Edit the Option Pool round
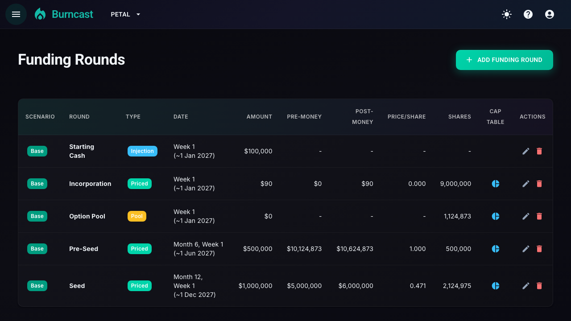 click(526, 216)
